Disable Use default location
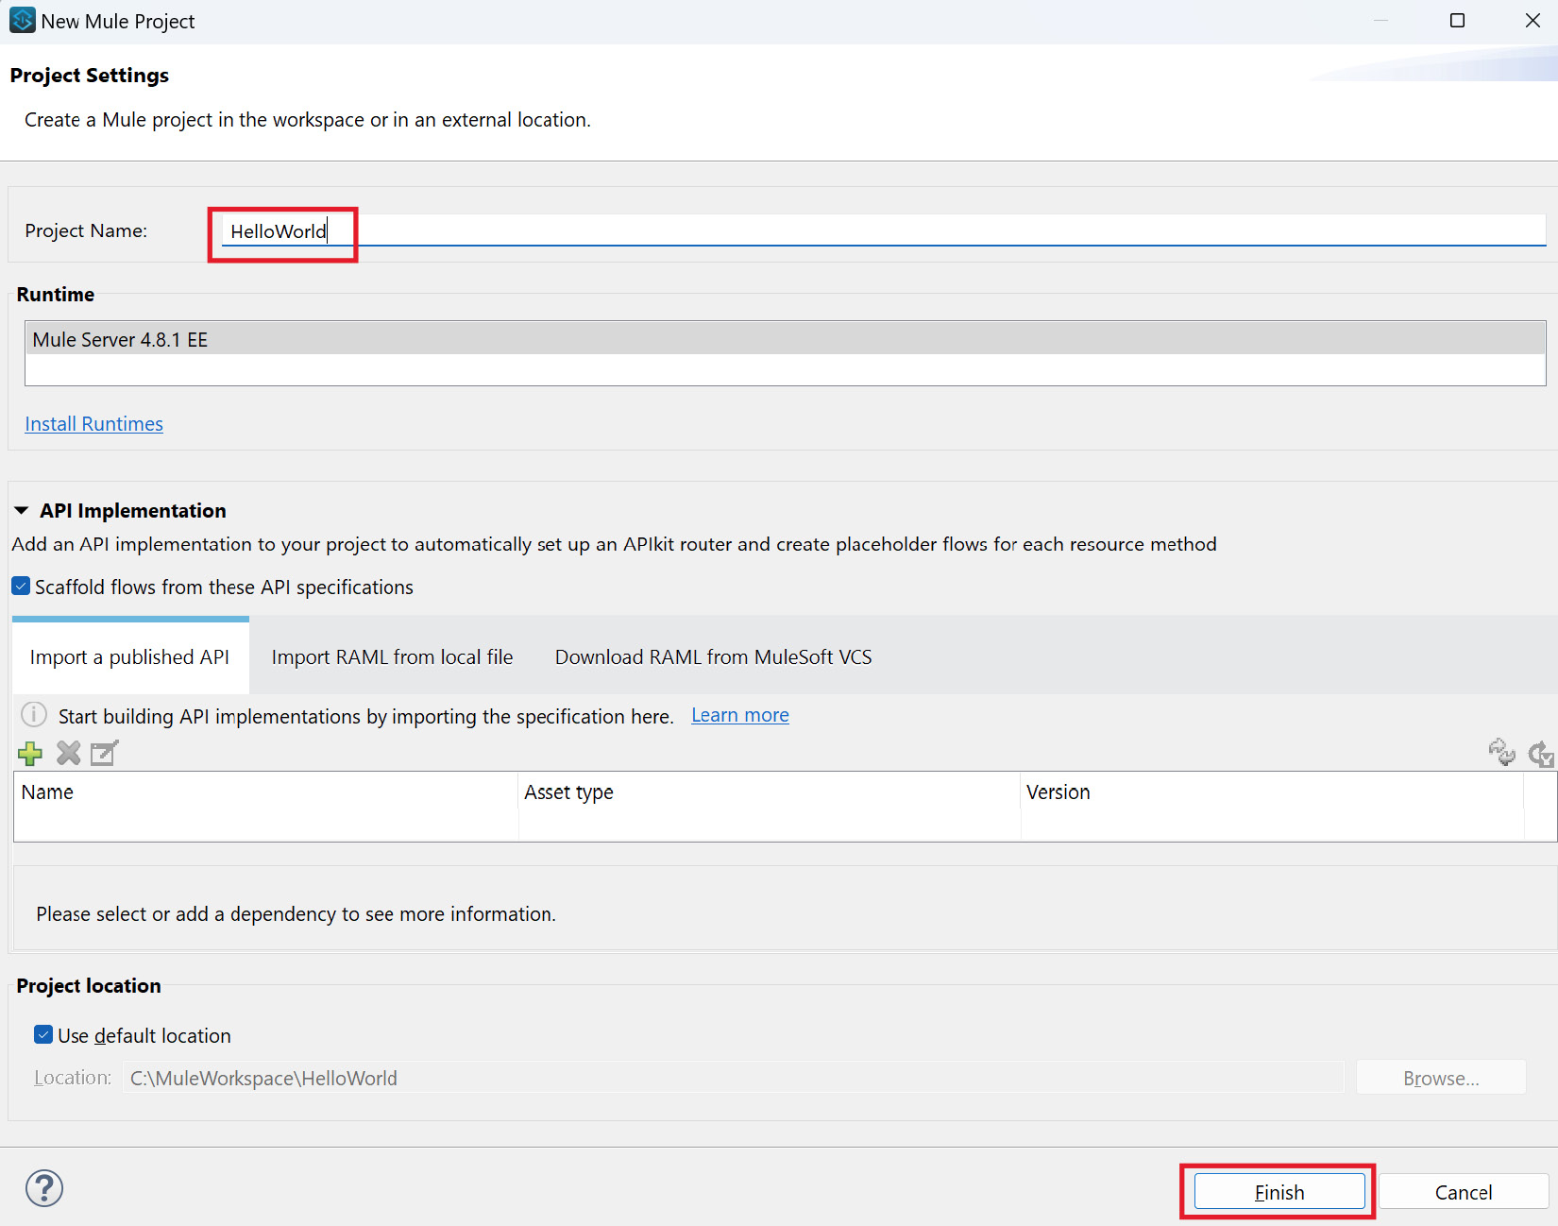 [43, 1034]
